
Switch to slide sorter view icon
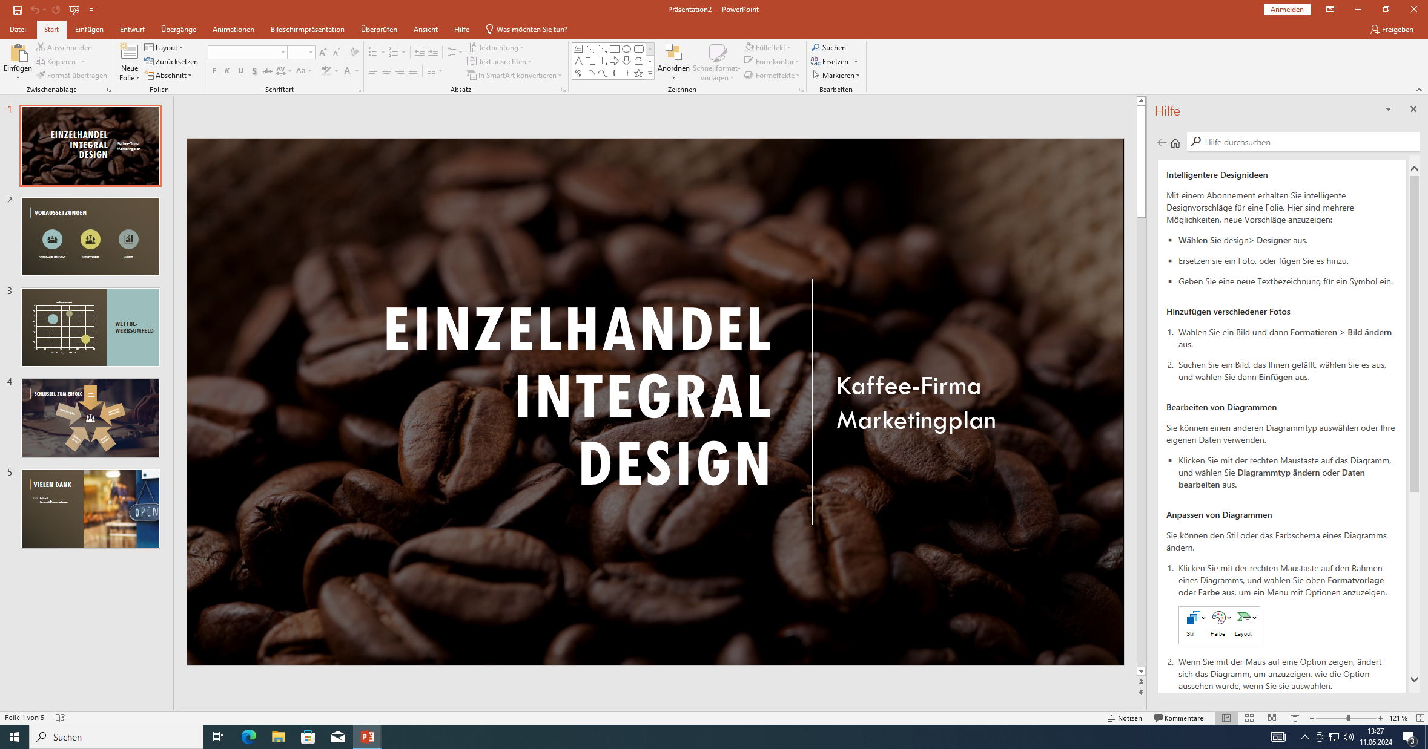tap(1249, 718)
